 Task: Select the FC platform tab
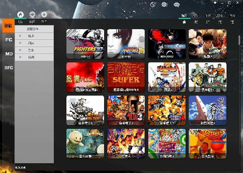[9, 40]
